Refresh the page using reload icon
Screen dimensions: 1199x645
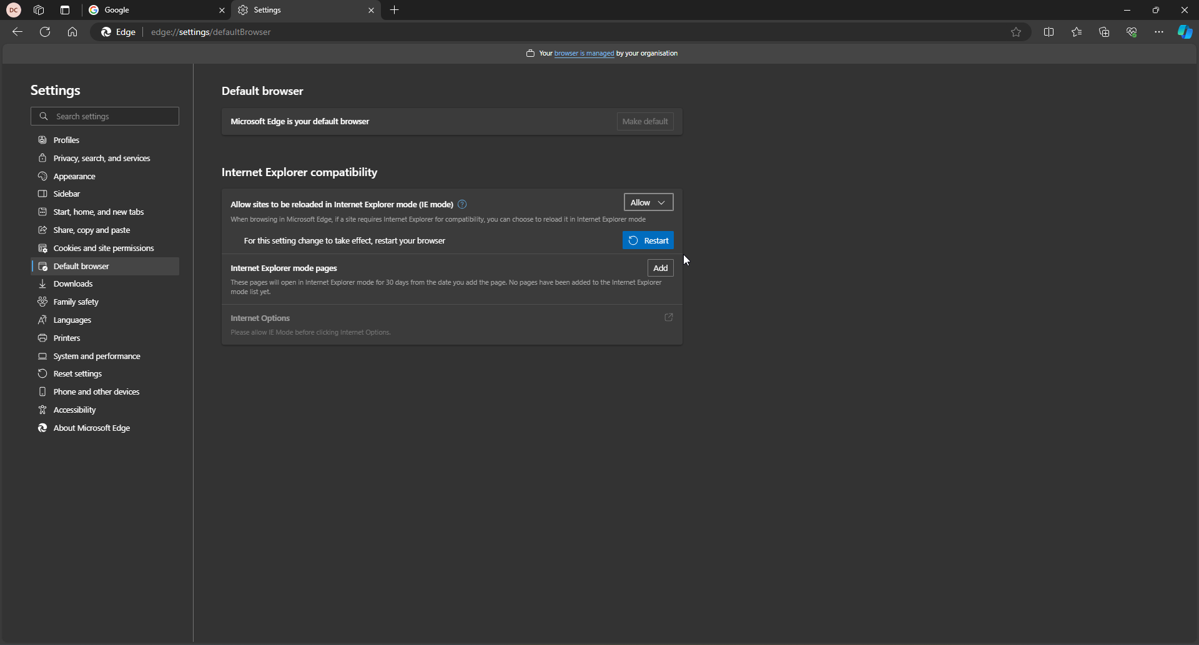(45, 32)
